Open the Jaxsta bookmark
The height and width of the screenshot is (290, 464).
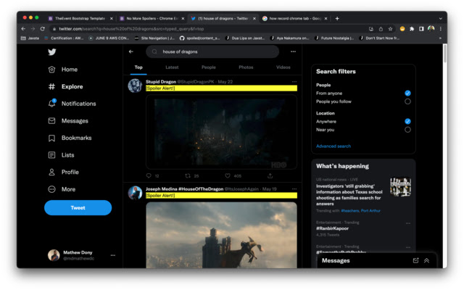click(x=30, y=38)
